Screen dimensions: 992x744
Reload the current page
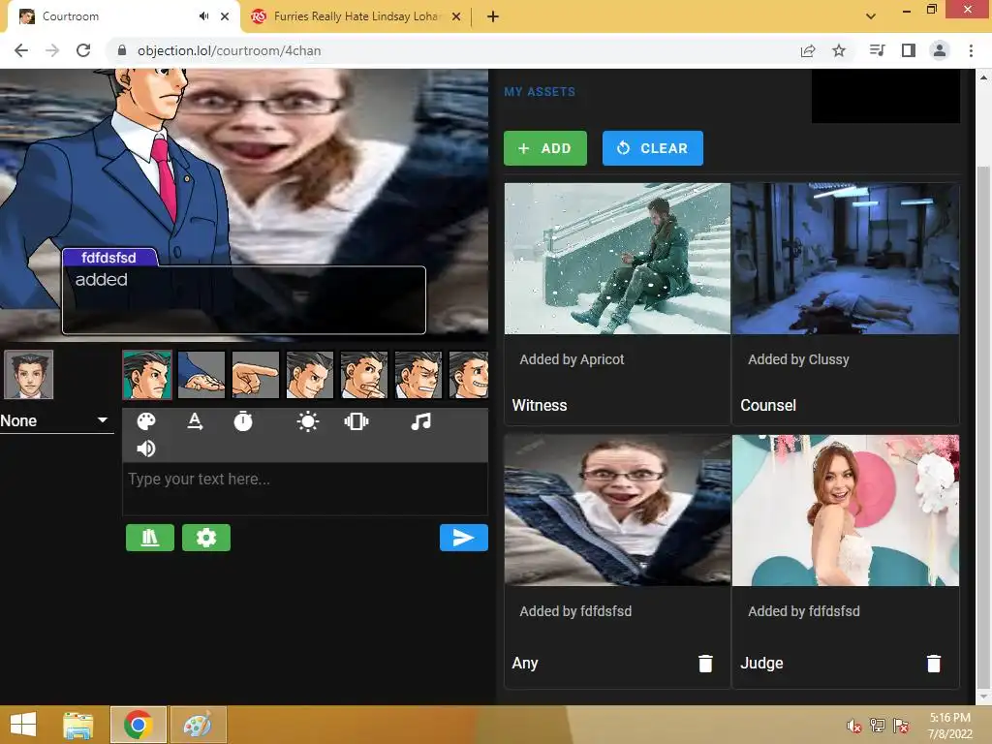click(x=83, y=50)
